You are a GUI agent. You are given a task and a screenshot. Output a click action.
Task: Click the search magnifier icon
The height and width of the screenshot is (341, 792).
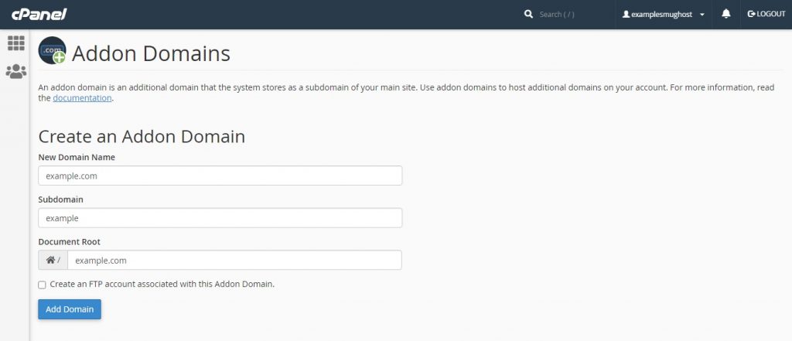(529, 14)
